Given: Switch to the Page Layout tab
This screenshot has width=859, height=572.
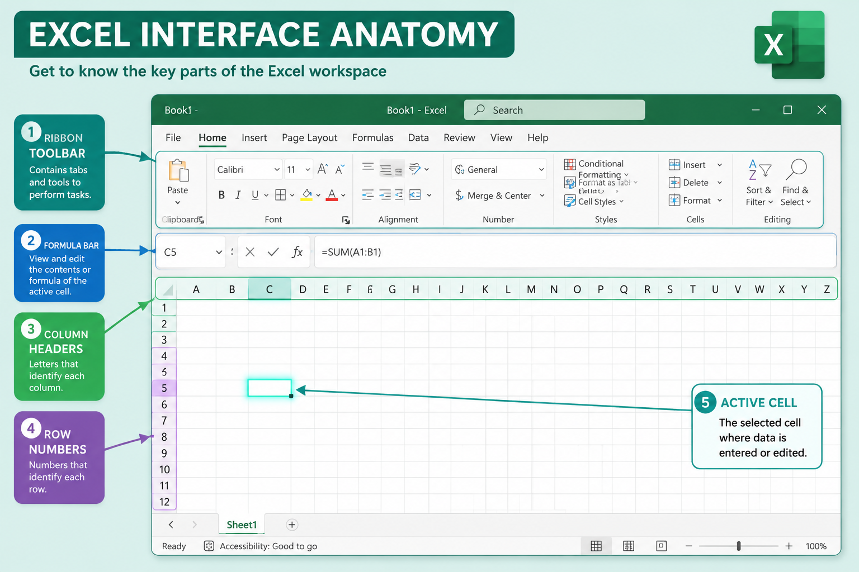Looking at the screenshot, I should point(310,137).
